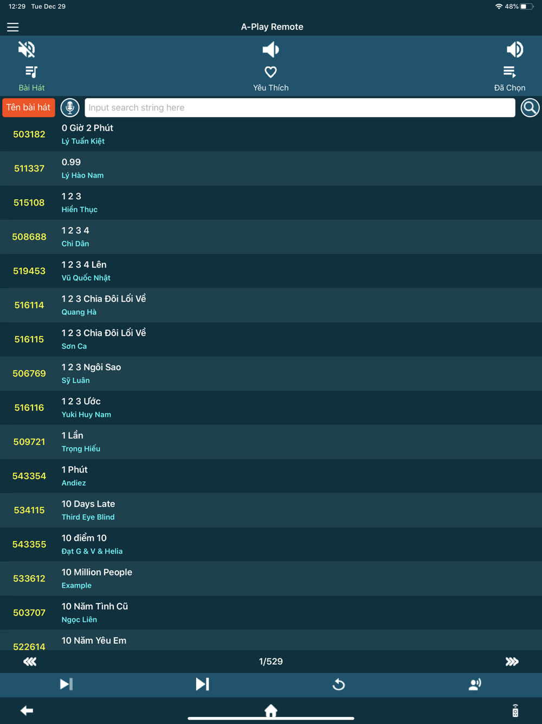This screenshot has width=542, height=724.
Task: Click song number 503182
Action: coord(29,134)
